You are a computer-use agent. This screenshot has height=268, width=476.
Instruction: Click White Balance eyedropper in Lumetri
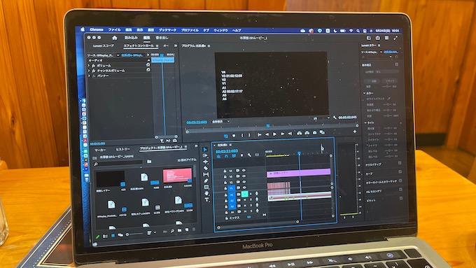[x=388, y=99]
